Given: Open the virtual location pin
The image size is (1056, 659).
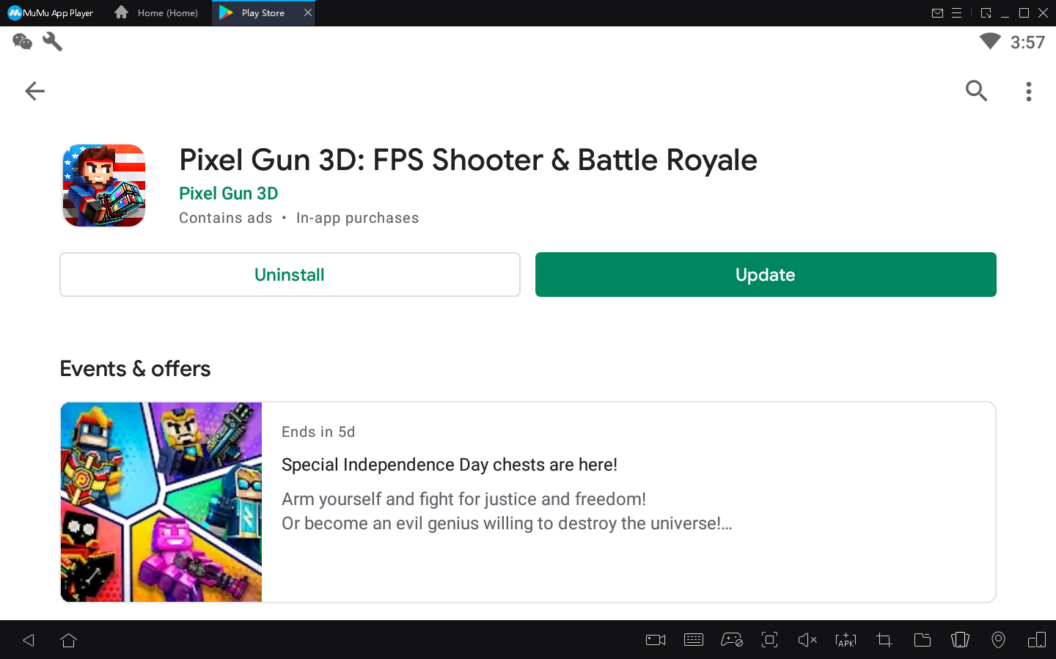Looking at the screenshot, I should pos(998,640).
